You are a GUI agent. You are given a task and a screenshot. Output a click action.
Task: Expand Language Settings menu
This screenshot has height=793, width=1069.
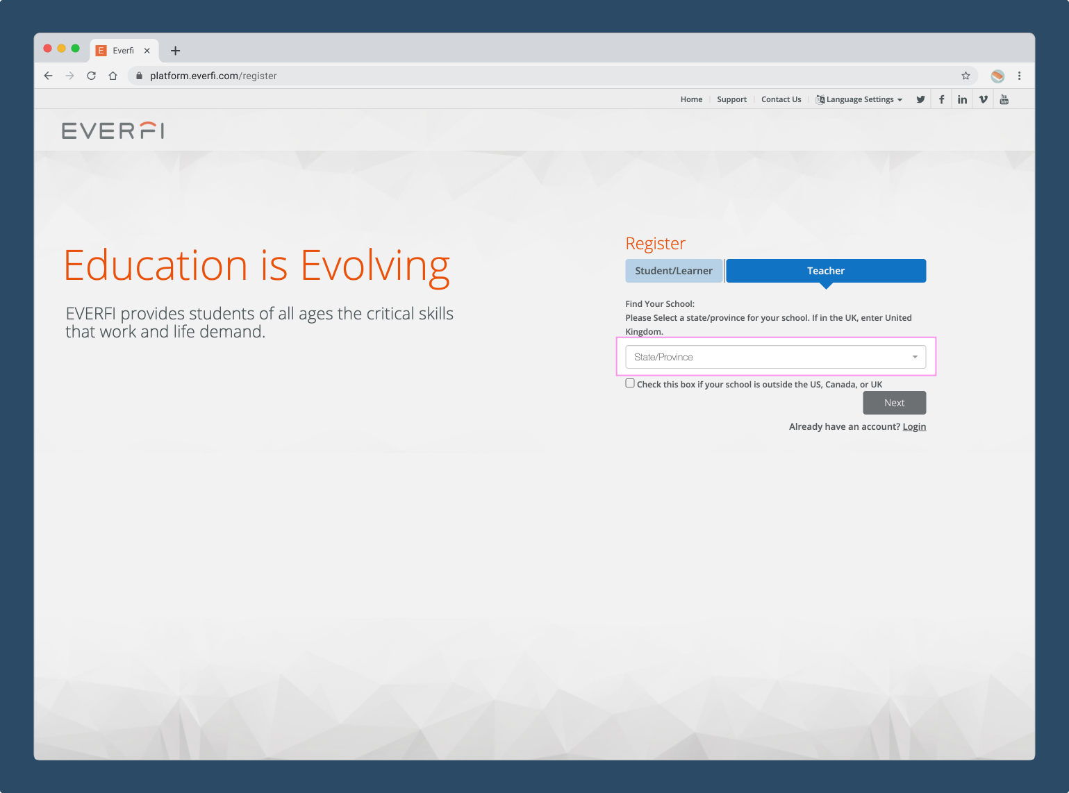click(x=859, y=99)
